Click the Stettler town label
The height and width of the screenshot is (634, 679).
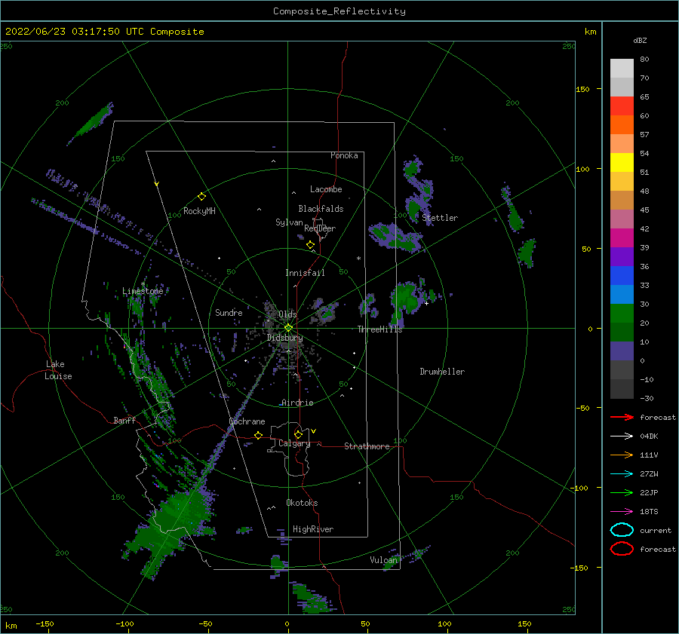click(x=440, y=218)
